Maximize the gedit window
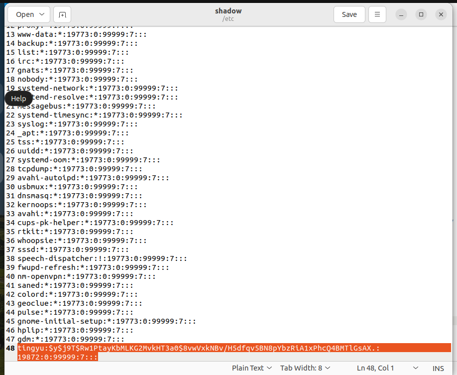457x375 pixels. tap(421, 14)
